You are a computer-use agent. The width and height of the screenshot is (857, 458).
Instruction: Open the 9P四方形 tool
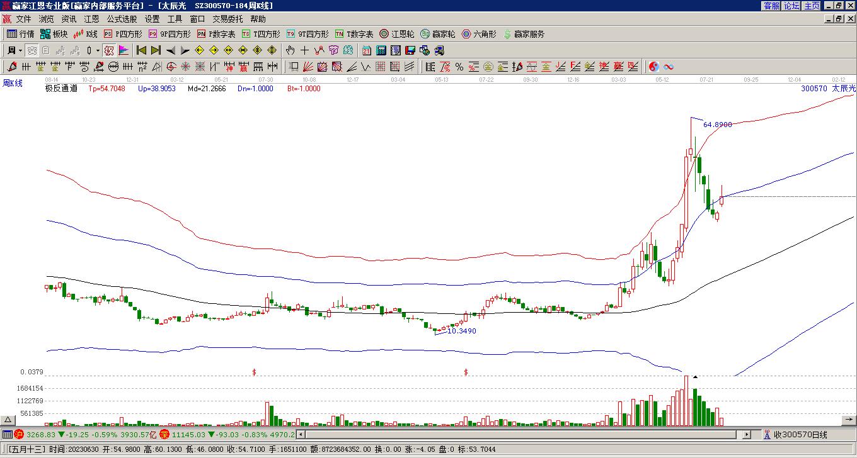click(170, 34)
